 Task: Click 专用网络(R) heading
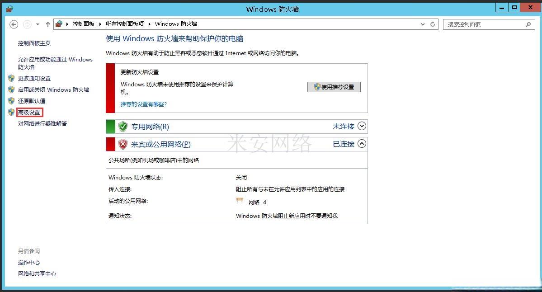click(150, 127)
